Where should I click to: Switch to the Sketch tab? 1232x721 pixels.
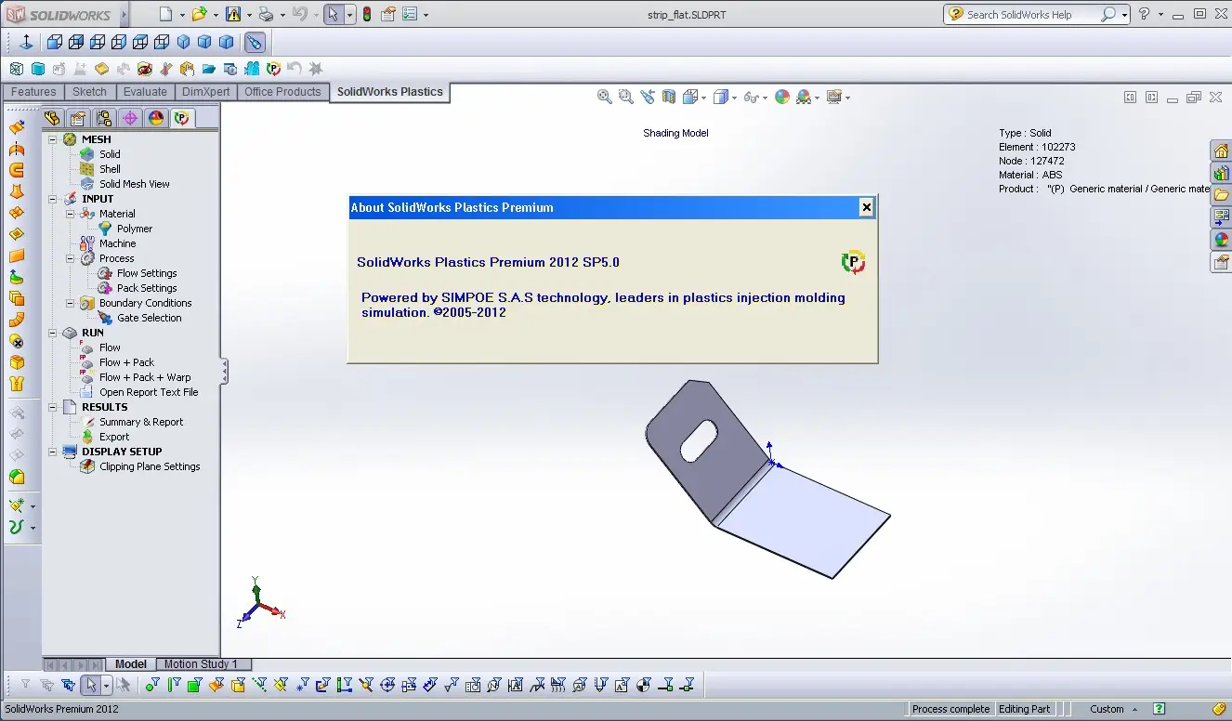(x=90, y=92)
